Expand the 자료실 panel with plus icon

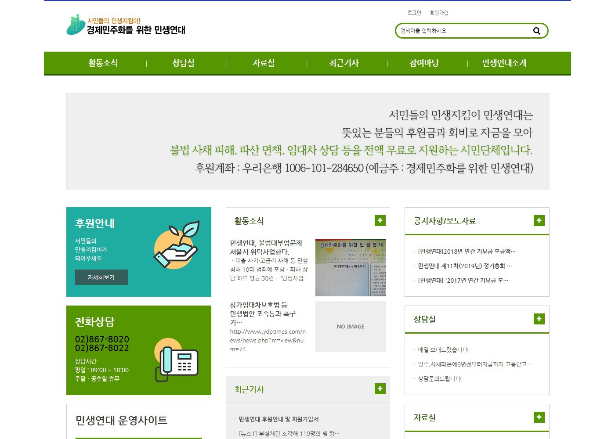539,417
